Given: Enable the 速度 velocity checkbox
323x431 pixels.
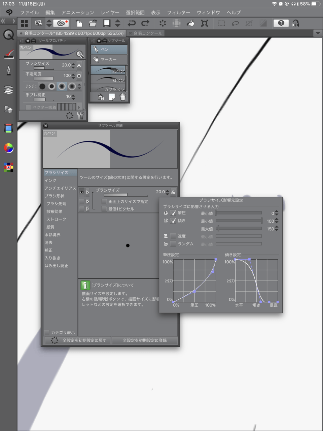Looking at the screenshot, I should click(x=173, y=236).
